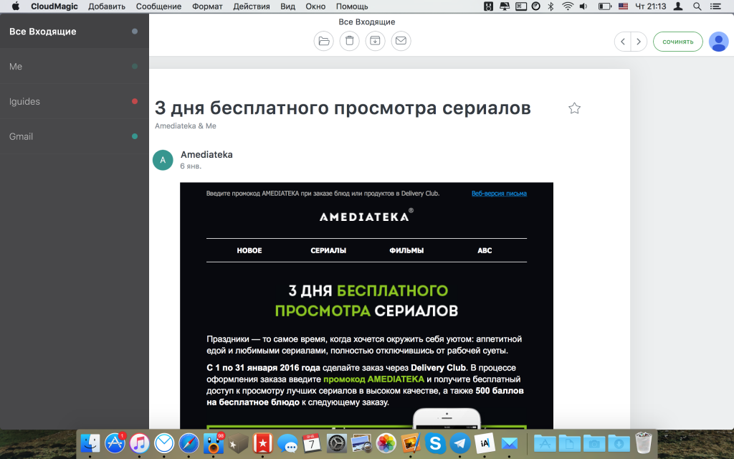The image size is (734, 459).
Task: Open the Applications folder in Dock
Action: [545, 443]
